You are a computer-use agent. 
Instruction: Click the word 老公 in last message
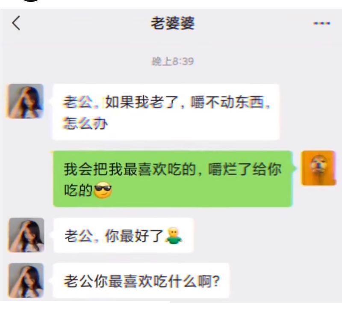point(78,281)
